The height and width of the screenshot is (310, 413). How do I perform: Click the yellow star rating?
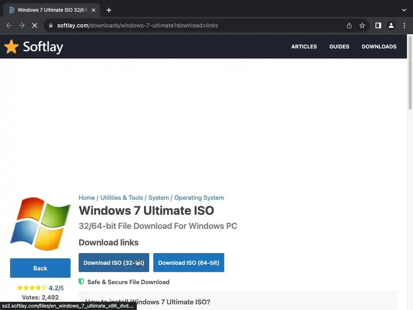click(32, 288)
